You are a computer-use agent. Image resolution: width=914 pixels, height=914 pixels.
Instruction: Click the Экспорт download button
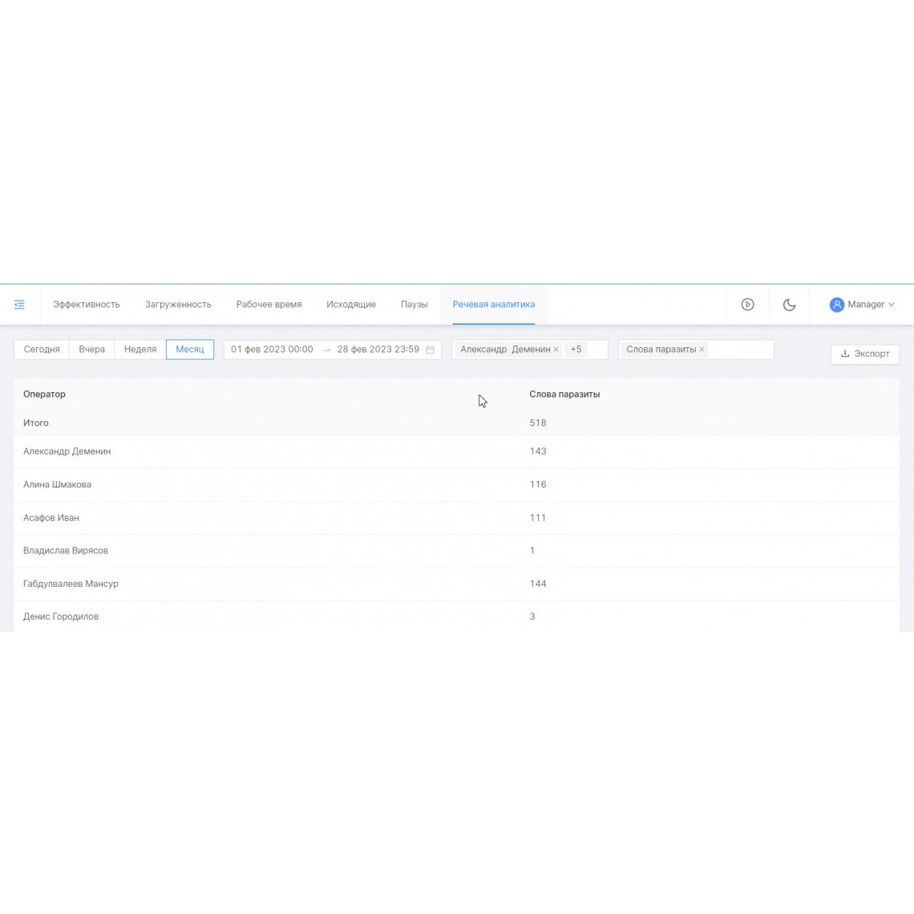tap(864, 354)
